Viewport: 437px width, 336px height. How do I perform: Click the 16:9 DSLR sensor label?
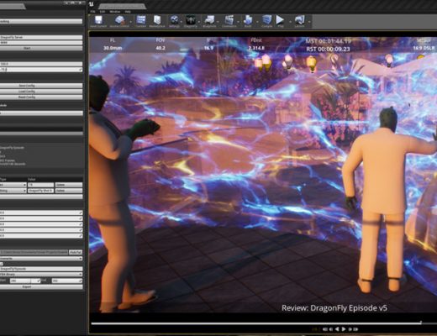(x=424, y=48)
